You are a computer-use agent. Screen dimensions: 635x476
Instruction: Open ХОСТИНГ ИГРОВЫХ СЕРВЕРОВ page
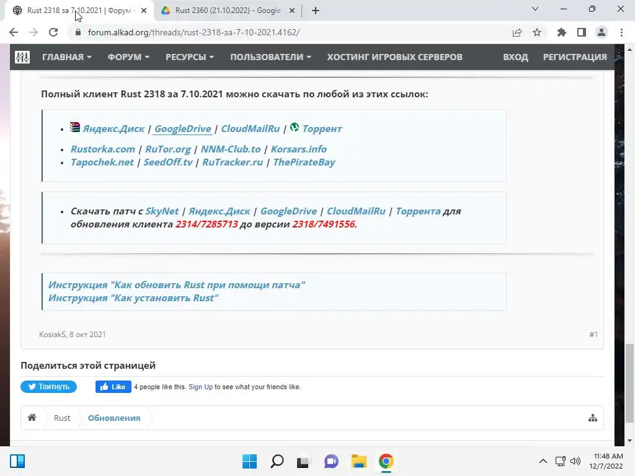click(x=395, y=57)
